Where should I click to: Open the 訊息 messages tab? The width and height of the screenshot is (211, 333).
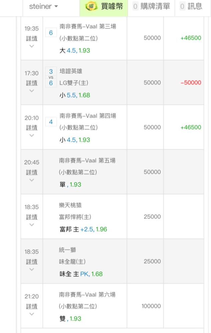click(191, 6)
